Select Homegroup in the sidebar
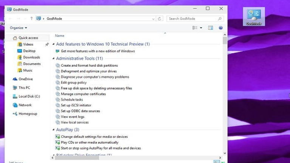This screenshot has height=163, width=290. (x=25, y=114)
